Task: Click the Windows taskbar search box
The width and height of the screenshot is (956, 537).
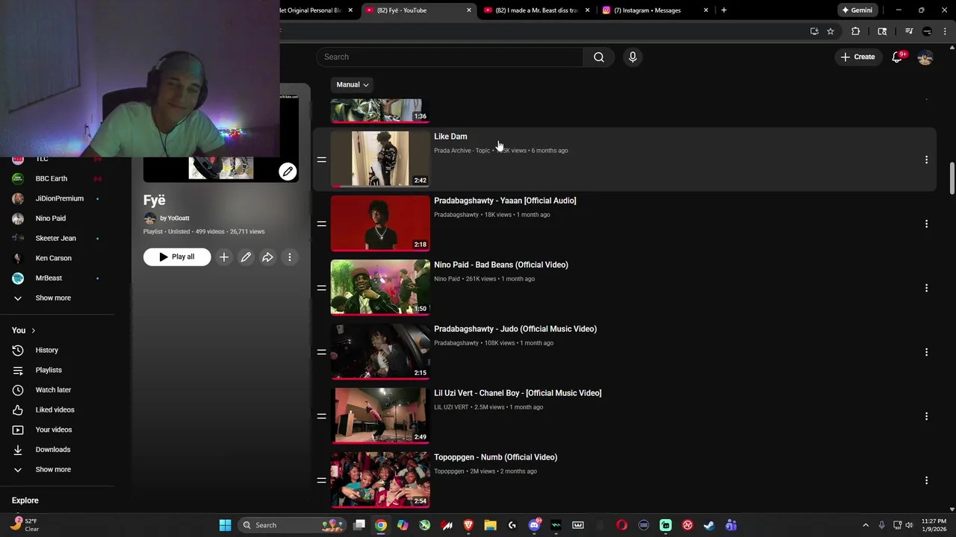Action: (292, 525)
